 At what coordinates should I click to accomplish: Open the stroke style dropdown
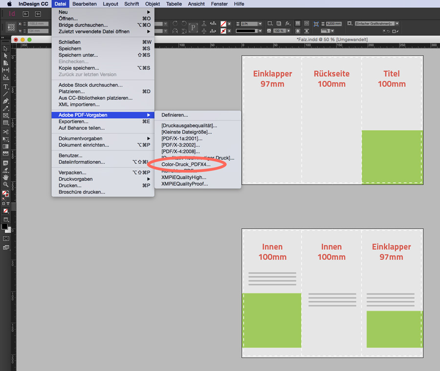tap(260, 31)
